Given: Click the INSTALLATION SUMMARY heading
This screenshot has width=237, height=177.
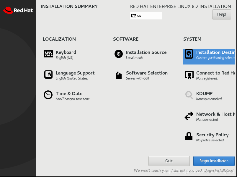Looking at the screenshot, I should click(69, 6).
